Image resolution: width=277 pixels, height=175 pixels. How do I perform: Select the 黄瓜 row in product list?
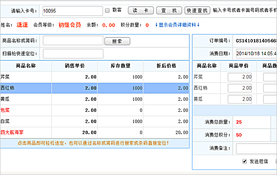click(94, 99)
